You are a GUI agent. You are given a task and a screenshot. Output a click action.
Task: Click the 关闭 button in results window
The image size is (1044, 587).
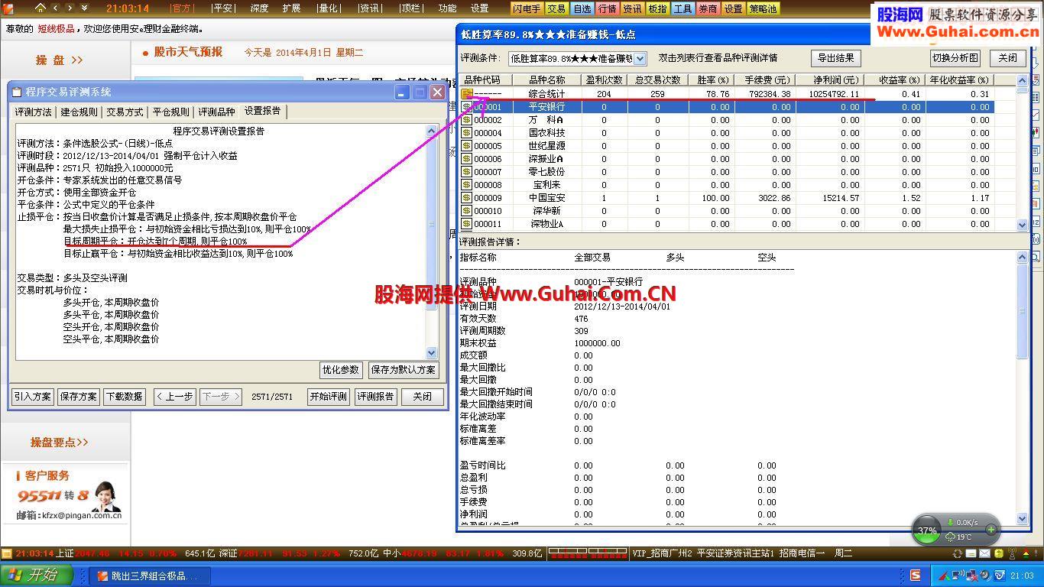coord(1007,58)
